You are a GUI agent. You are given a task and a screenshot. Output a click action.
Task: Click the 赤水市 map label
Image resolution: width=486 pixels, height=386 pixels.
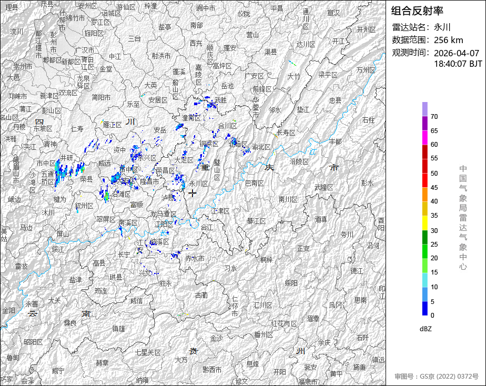click(195, 258)
